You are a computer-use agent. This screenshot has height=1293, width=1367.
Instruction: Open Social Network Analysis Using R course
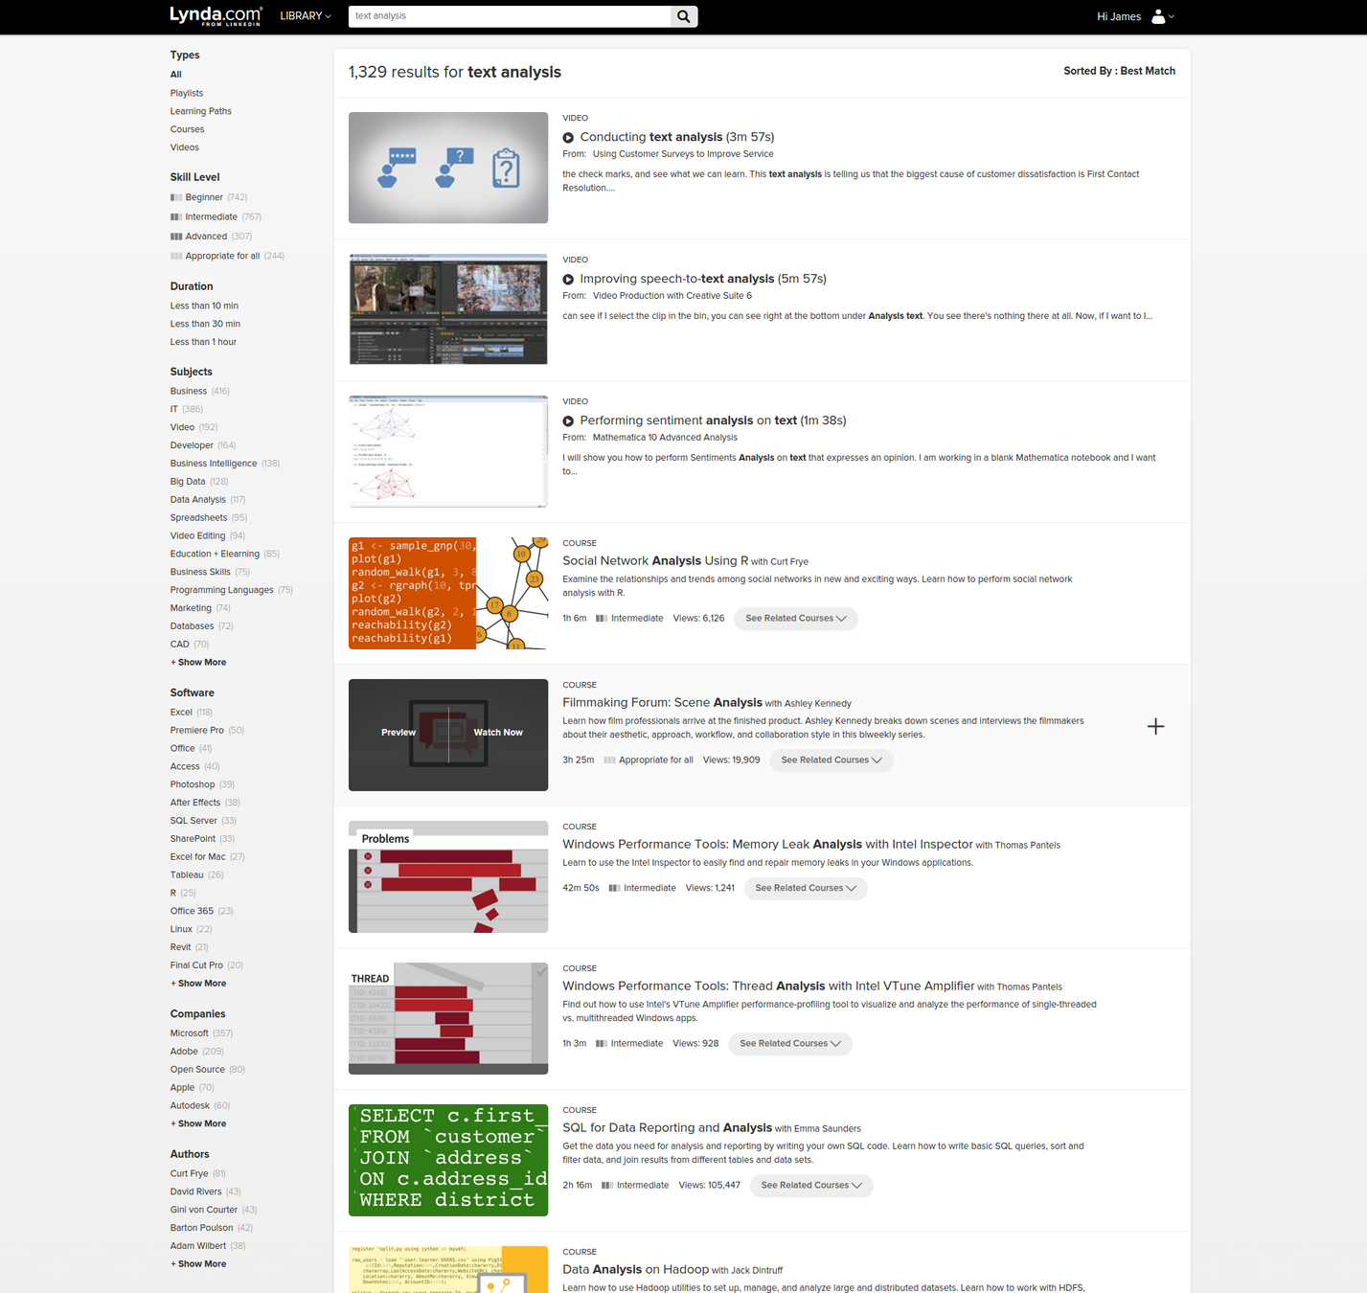[x=655, y=560]
